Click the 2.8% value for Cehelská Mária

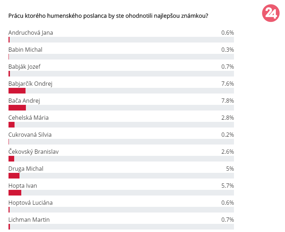(x=227, y=118)
